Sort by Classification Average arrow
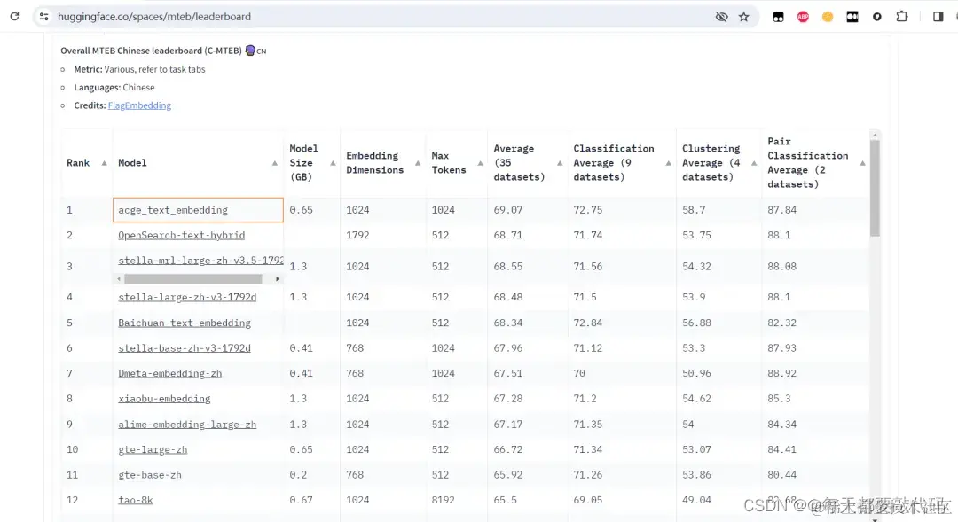Image resolution: width=958 pixels, height=522 pixels. pyautogui.click(x=668, y=163)
